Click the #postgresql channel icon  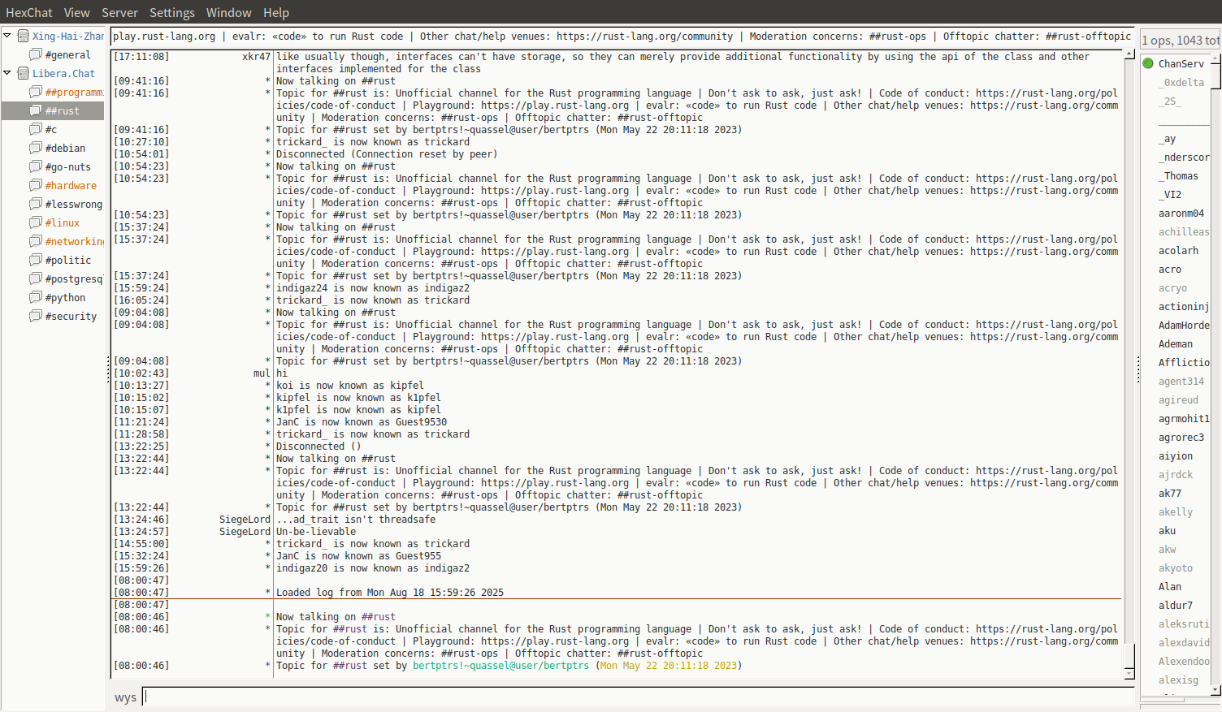(x=36, y=278)
